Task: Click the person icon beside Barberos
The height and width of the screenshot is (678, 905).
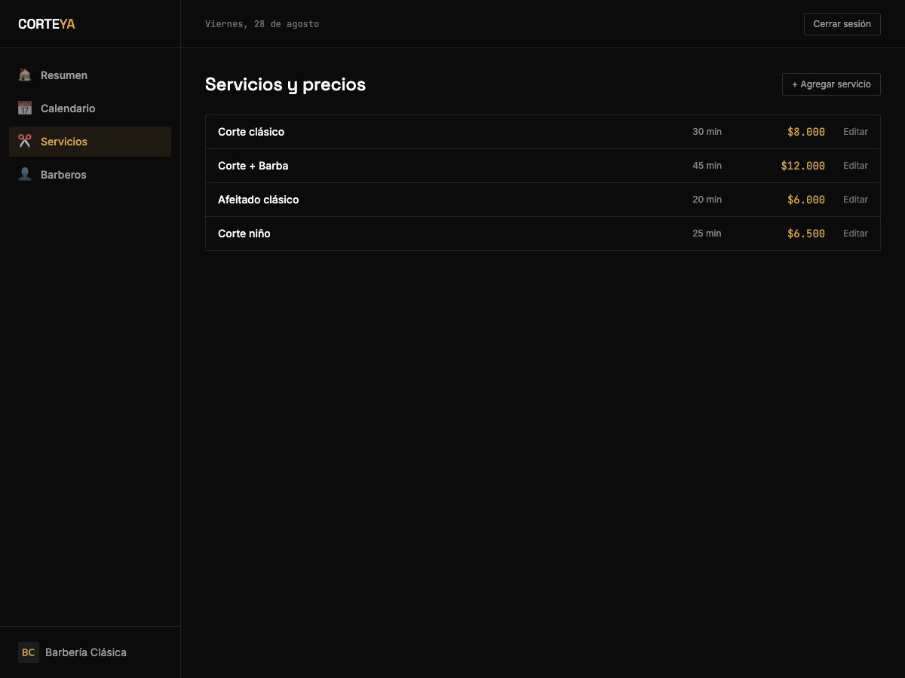Action: [x=25, y=175]
